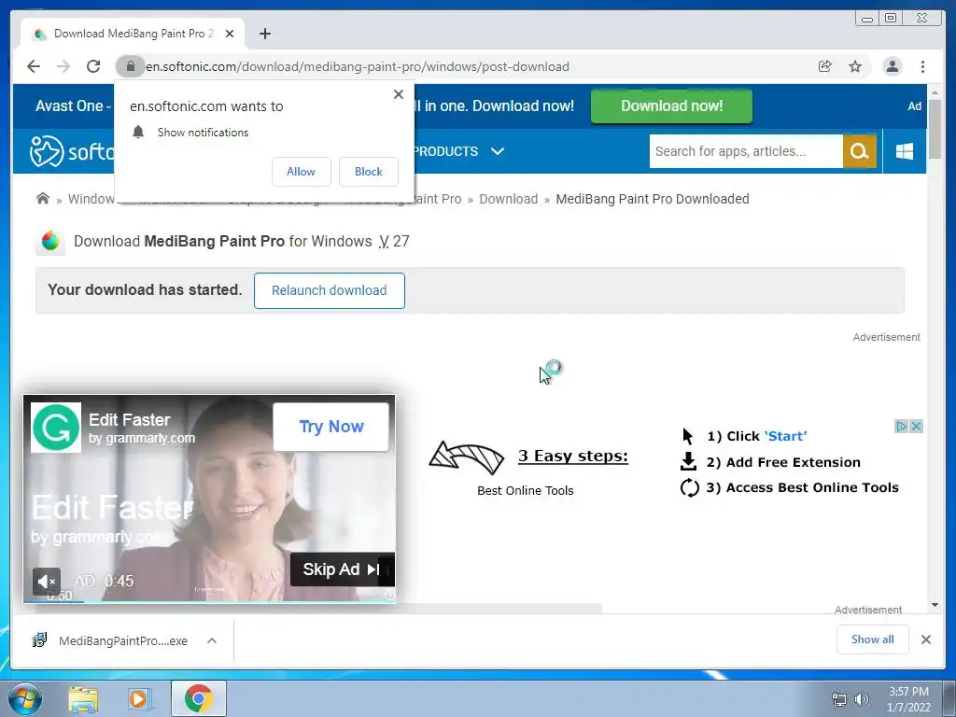Unmute the video ad speaker icon
This screenshot has width=956, height=717.
47,581
